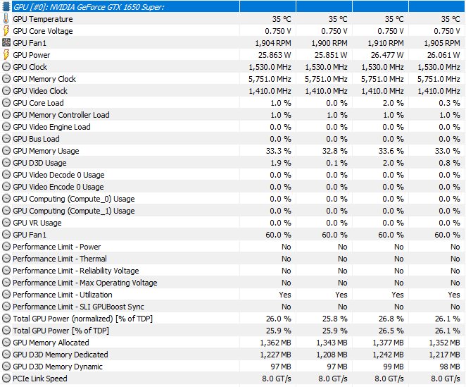Select the GPU Core Load label

coord(38,103)
